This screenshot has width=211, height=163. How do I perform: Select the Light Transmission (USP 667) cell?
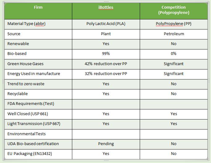38,124
